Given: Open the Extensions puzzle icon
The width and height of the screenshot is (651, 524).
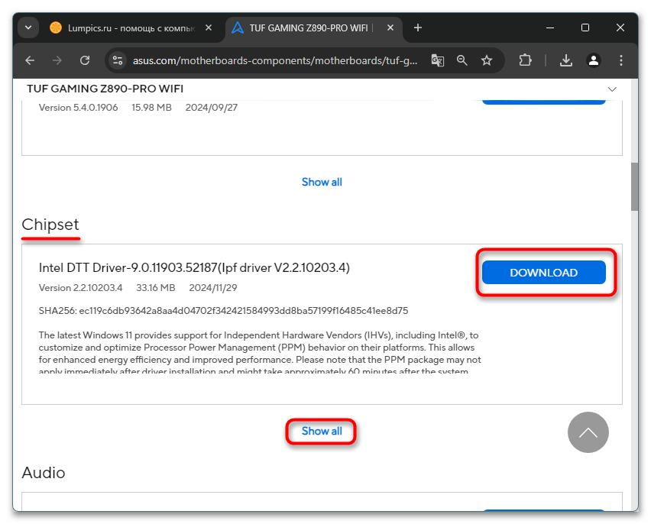Looking at the screenshot, I should tap(525, 60).
